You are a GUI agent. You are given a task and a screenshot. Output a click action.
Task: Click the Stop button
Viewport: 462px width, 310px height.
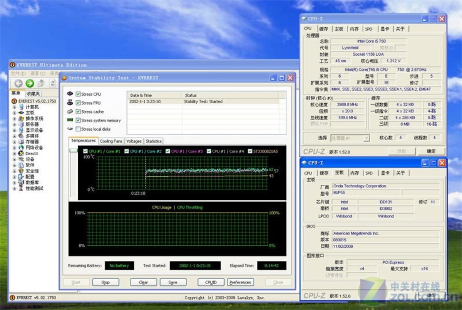point(105,282)
